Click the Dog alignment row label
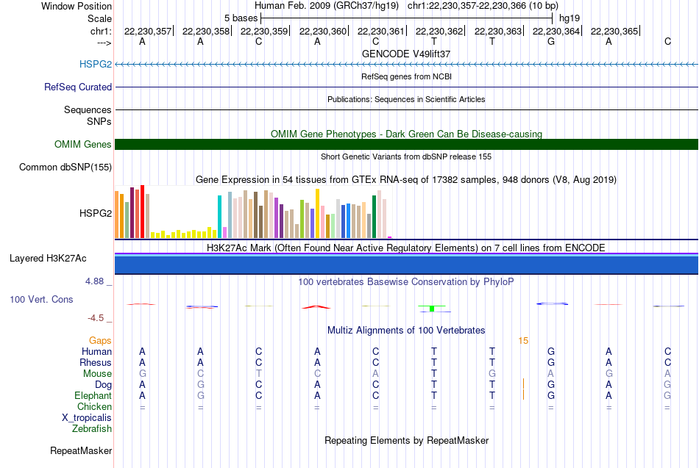This screenshot has height=468, width=699. pyautogui.click(x=103, y=385)
